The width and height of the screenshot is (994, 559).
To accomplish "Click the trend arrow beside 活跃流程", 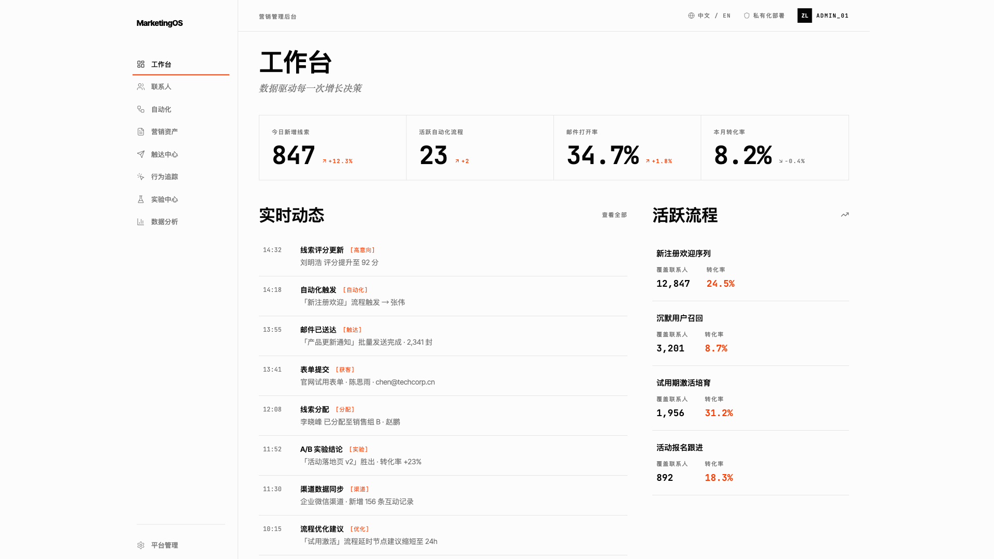I will coord(845,215).
